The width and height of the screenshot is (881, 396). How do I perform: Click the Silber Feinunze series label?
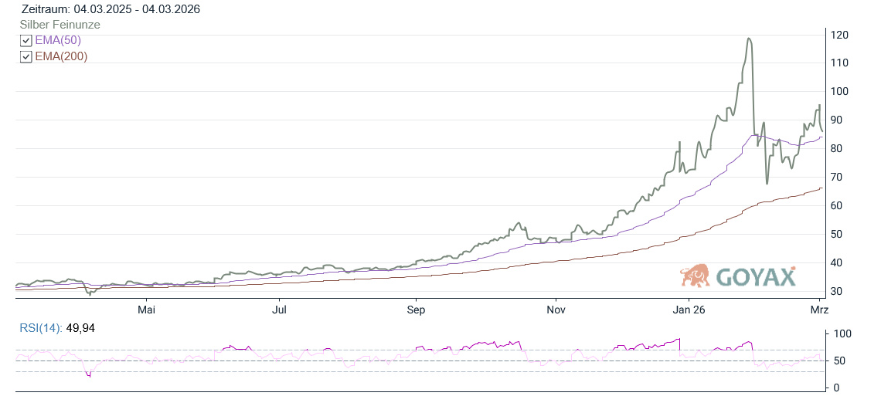pos(60,25)
